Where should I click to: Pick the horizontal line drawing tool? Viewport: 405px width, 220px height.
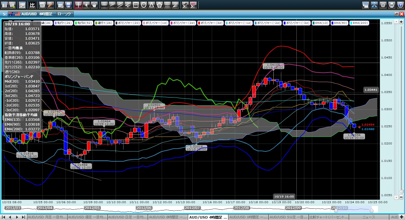coord(104,5)
